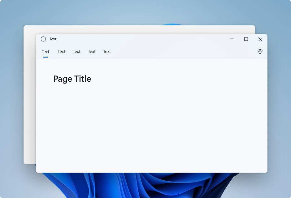Switch to the second Text tab
The image size is (291, 198).
click(61, 51)
